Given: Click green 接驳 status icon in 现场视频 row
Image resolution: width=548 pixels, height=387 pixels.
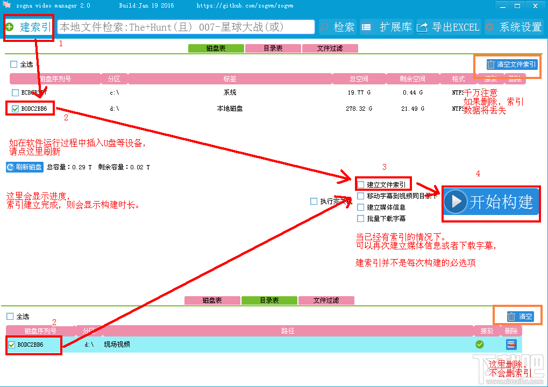Looking at the screenshot, I should click(480, 345).
